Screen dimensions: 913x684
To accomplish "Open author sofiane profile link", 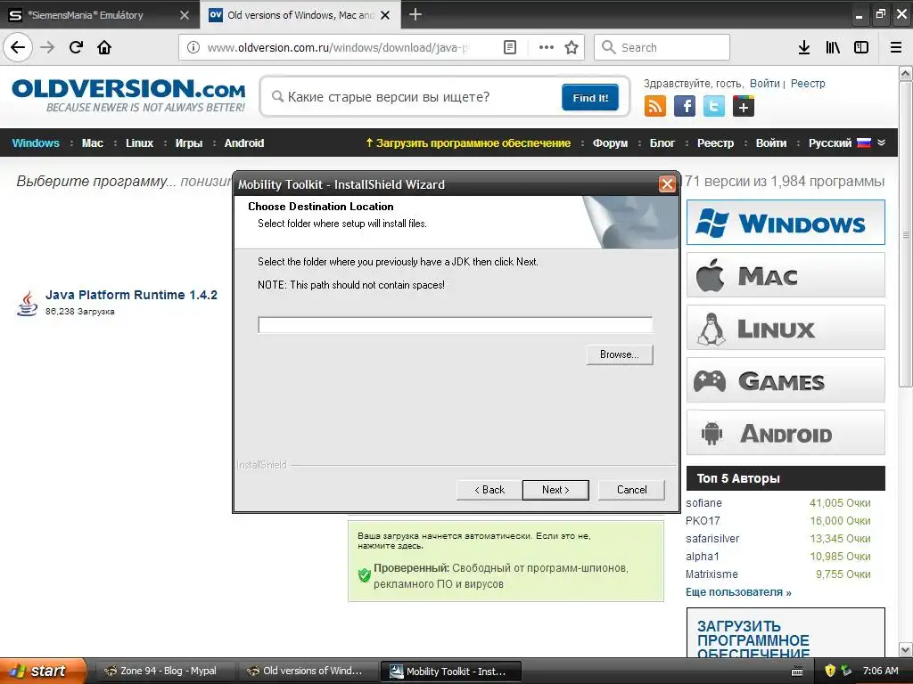I will (x=703, y=503).
